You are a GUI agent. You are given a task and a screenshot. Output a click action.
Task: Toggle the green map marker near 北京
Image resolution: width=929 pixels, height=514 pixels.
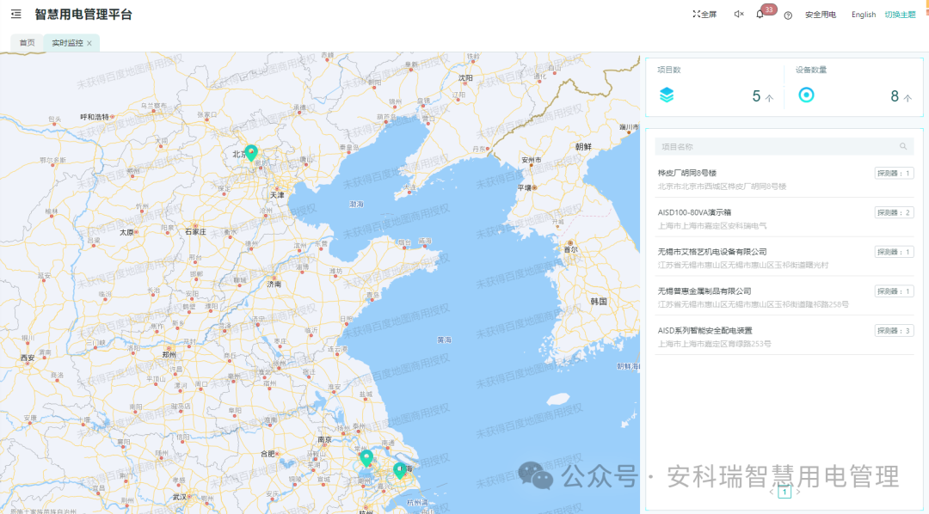click(x=251, y=152)
